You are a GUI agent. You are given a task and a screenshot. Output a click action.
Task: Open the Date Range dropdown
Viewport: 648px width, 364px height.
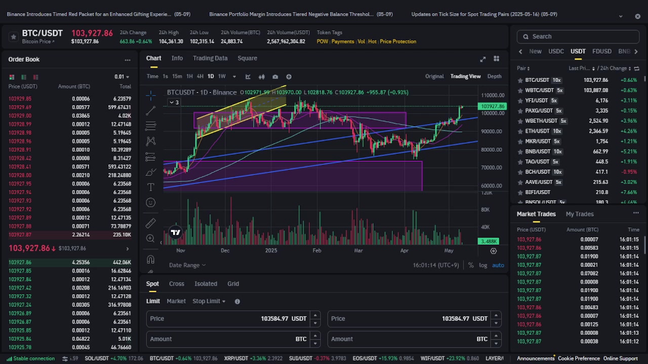coord(187,265)
